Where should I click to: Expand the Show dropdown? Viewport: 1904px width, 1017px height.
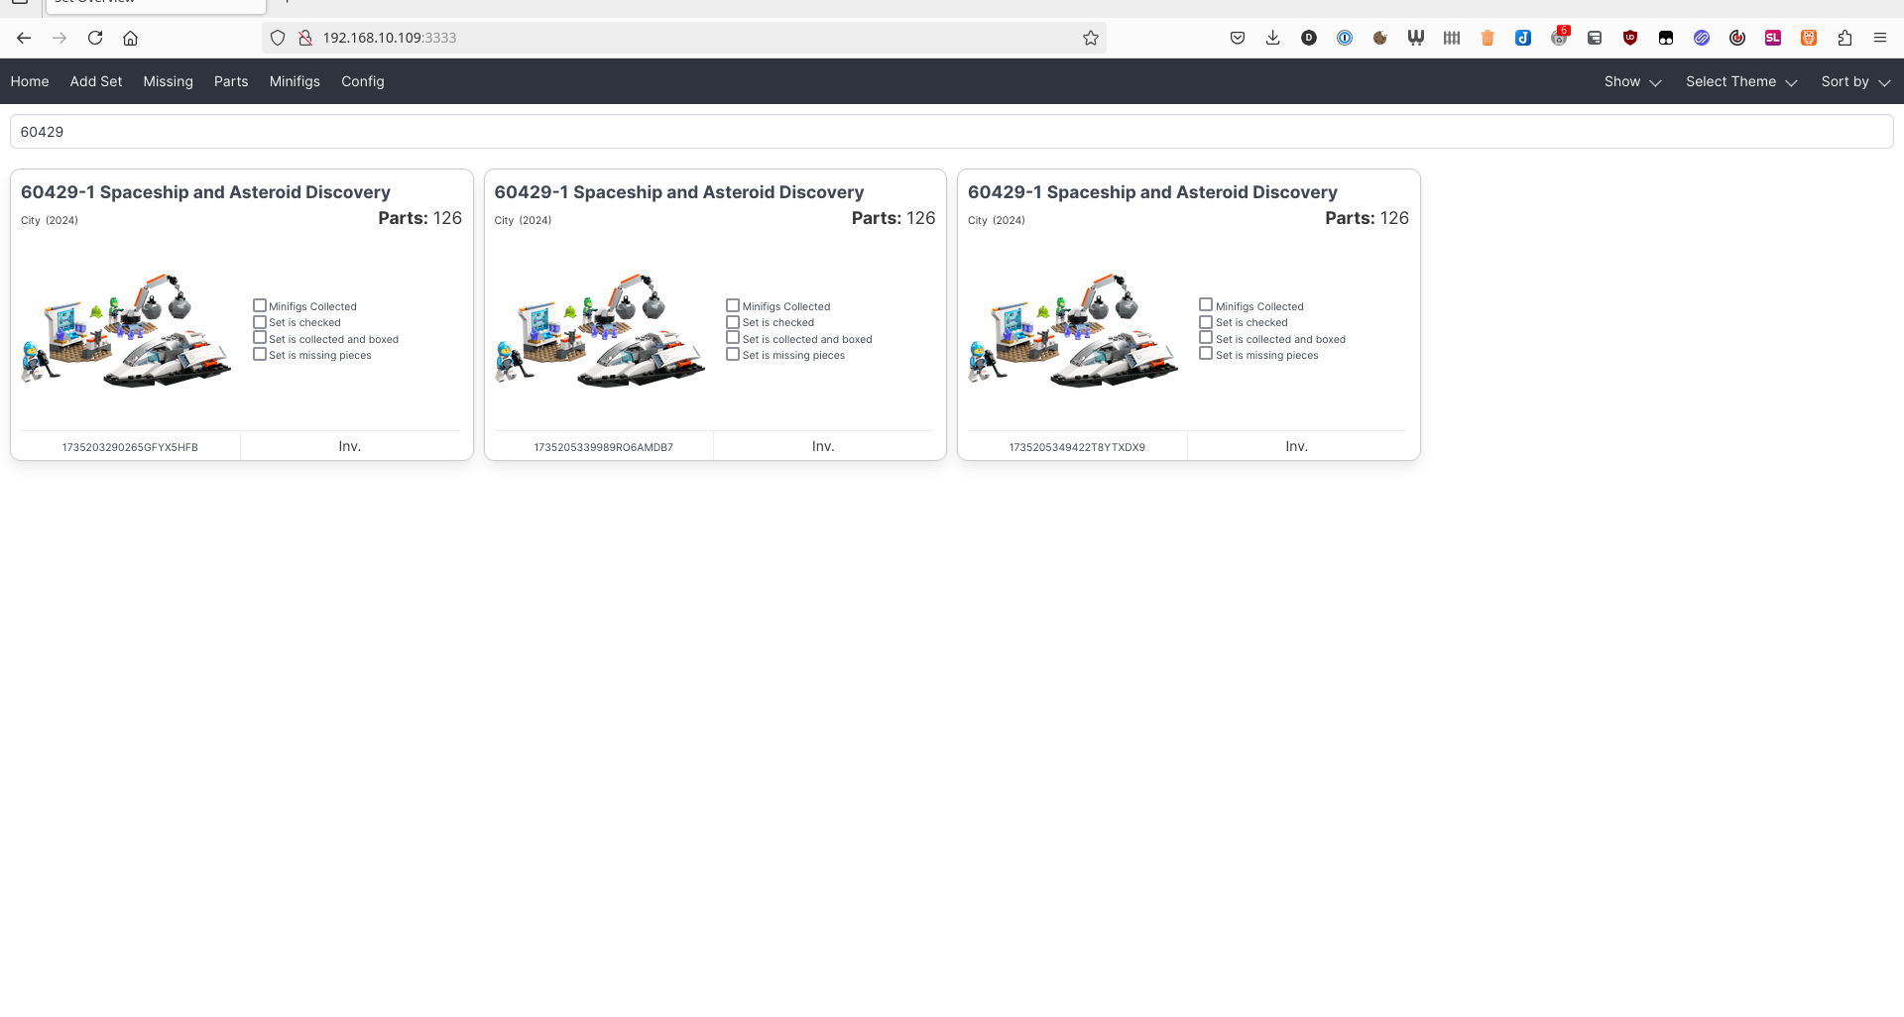tap(1632, 81)
